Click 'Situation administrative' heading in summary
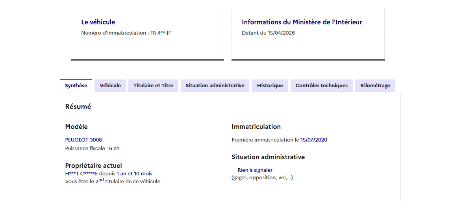 click(268, 157)
